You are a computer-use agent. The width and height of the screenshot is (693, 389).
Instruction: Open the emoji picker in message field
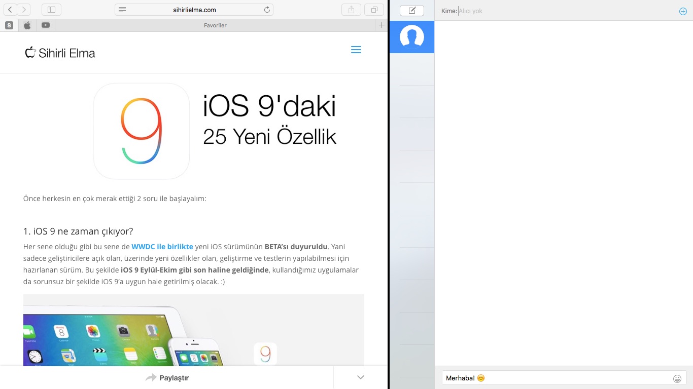click(x=677, y=378)
